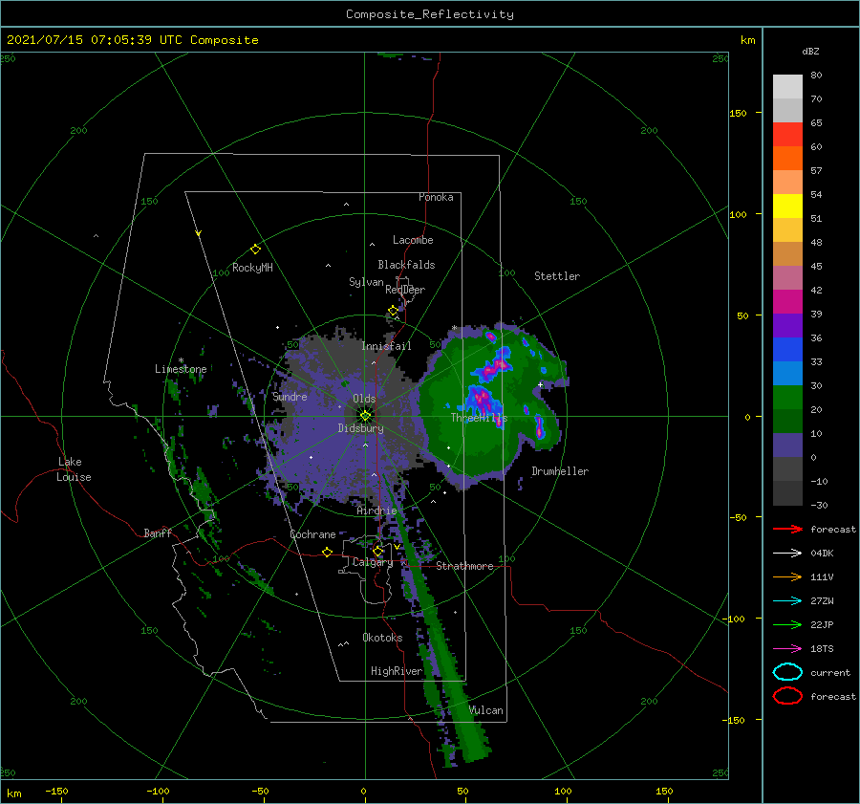Select the Lake Louise label
Image resolution: width=860 pixels, height=804 pixels.
point(74,469)
